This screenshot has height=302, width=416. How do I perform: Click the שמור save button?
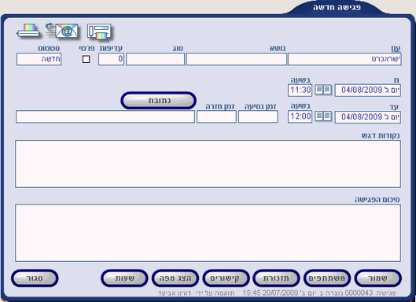[377, 278]
